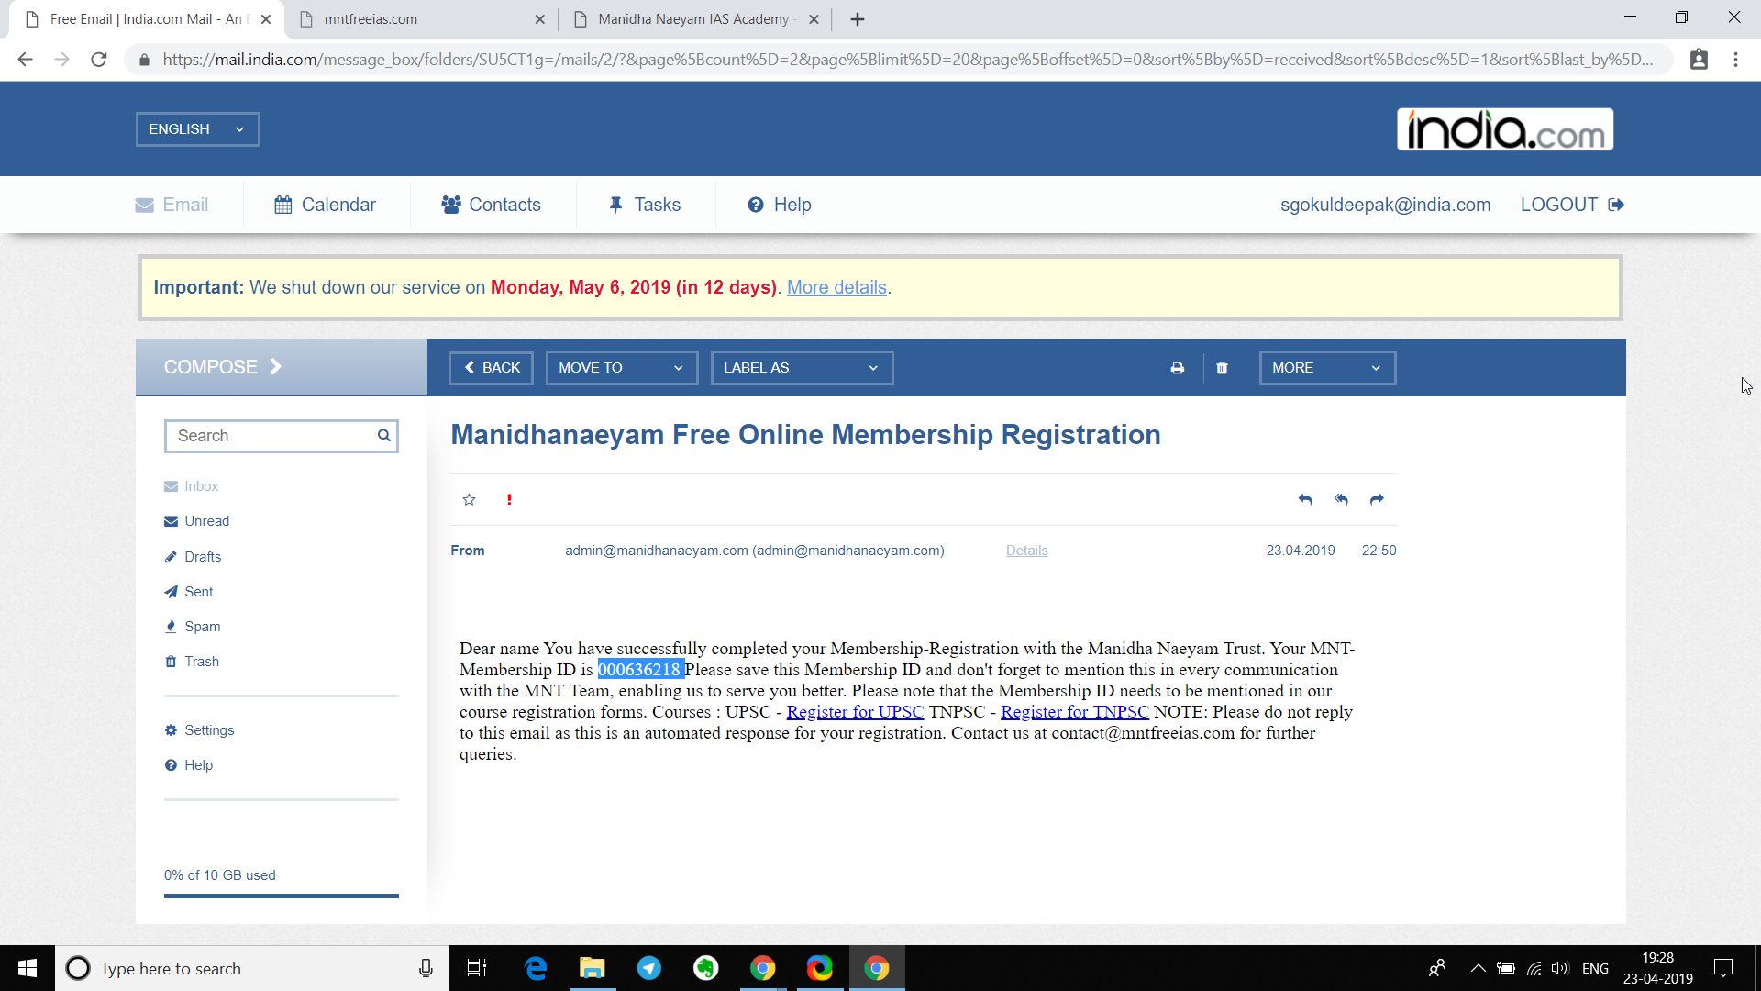Open Task View on the taskbar

pos(477,968)
